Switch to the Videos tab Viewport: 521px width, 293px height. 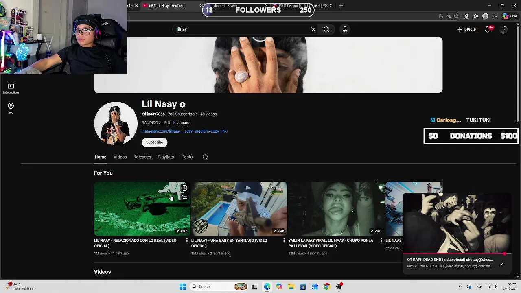(120, 157)
